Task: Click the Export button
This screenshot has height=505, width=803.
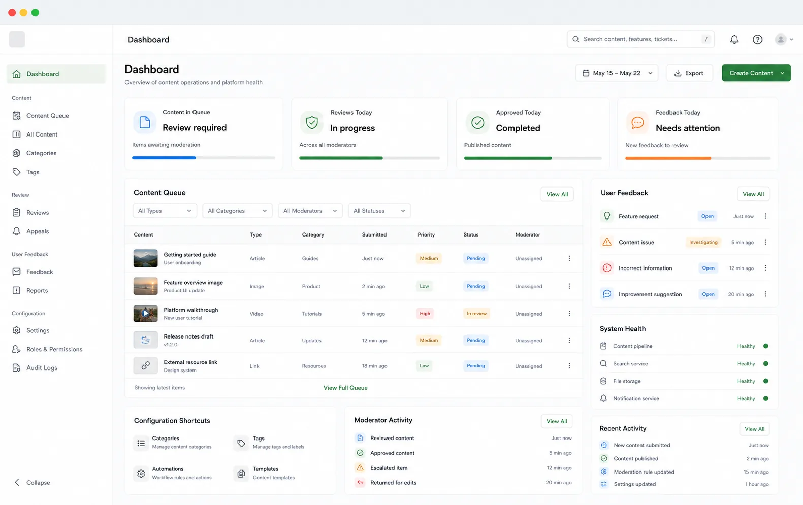Action: pyautogui.click(x=689, y=73)
